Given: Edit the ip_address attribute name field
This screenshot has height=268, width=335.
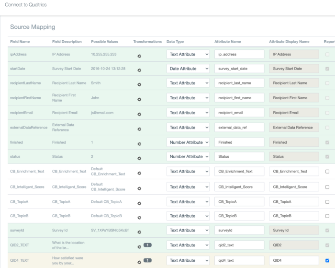Looking at the screenshot, I should pos(239,54).
